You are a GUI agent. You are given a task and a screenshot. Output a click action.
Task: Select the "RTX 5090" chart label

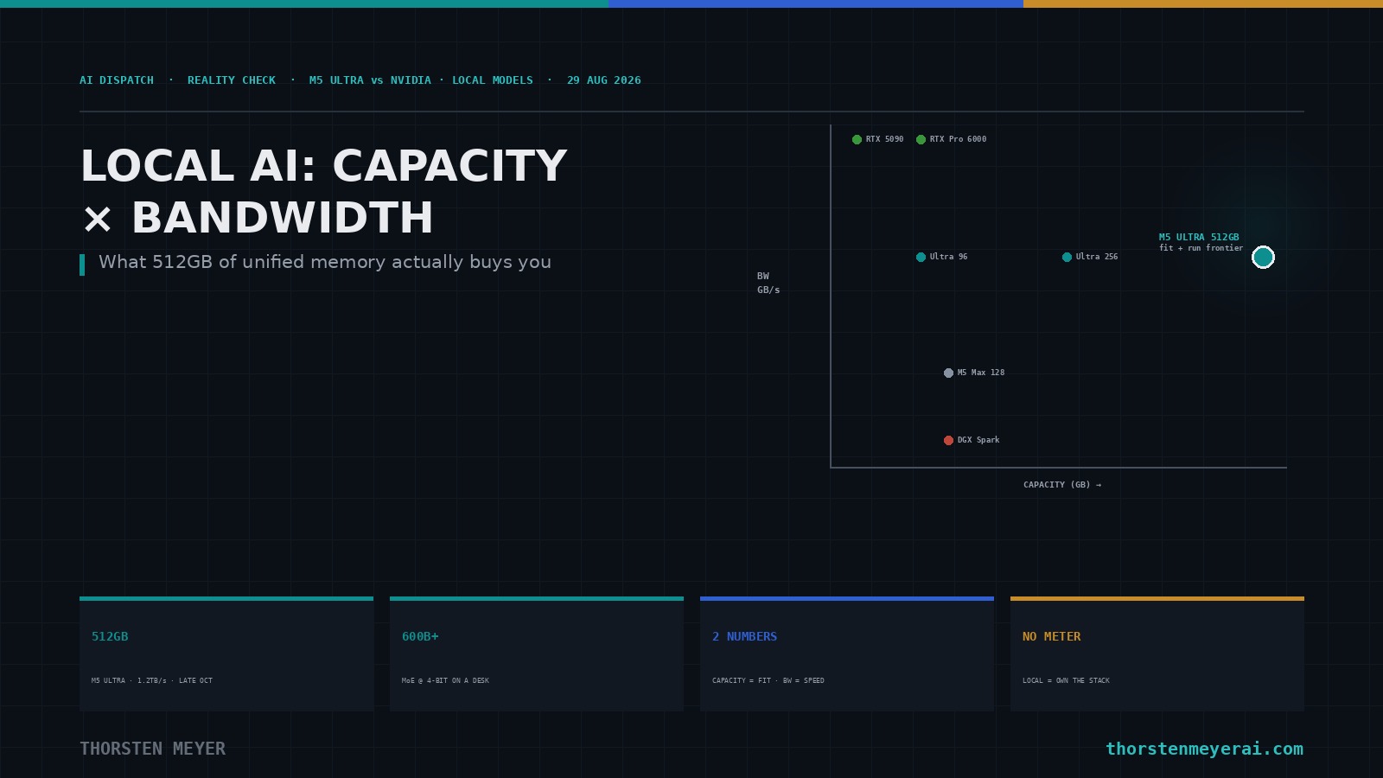(x=884, y=139)
